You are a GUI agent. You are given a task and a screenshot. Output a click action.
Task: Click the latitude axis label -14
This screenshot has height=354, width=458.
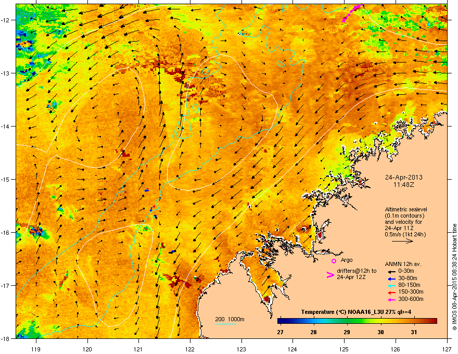tap(6, 126)
